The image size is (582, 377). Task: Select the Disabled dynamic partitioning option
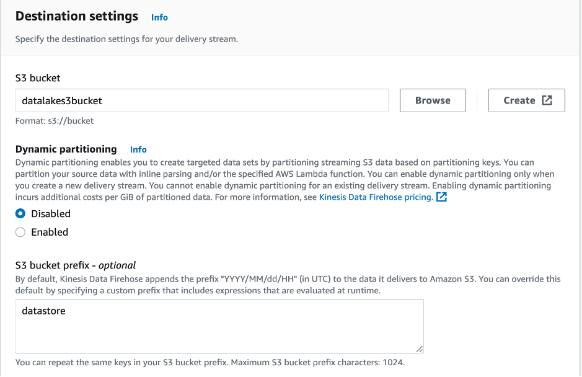20,214
